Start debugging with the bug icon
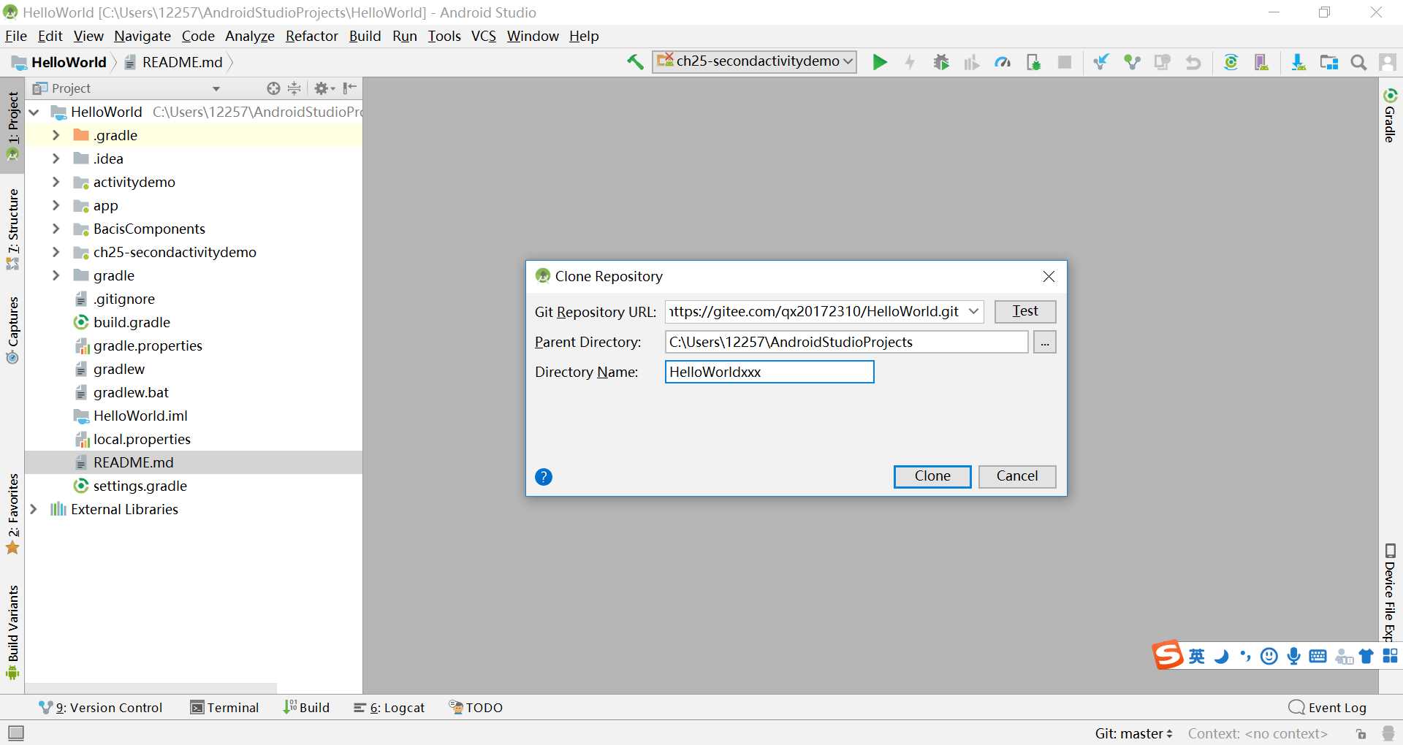Screen dimensions: 1403x745 pyautogui.click(x=940, y=62)
